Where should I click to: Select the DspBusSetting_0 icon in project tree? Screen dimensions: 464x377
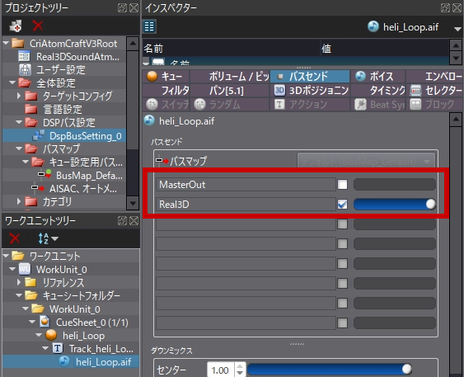[39, 135]
